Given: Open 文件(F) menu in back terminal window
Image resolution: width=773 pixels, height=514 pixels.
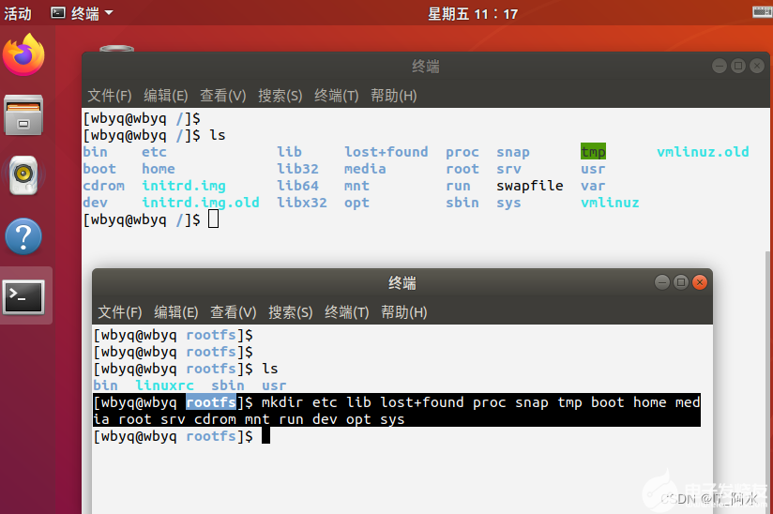Looking at the screenshot, I should pyautogui.click(x=110, y=95).
